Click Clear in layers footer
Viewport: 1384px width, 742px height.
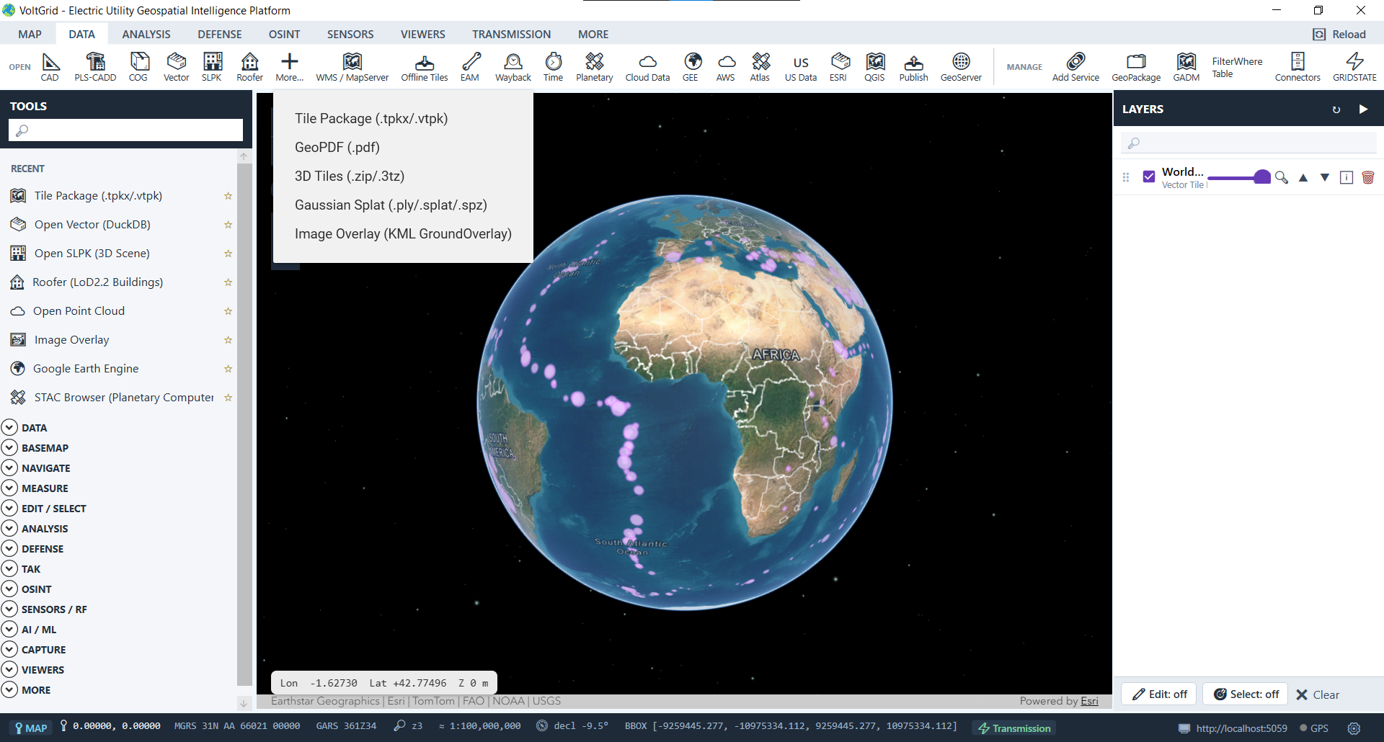(1318, 694)
